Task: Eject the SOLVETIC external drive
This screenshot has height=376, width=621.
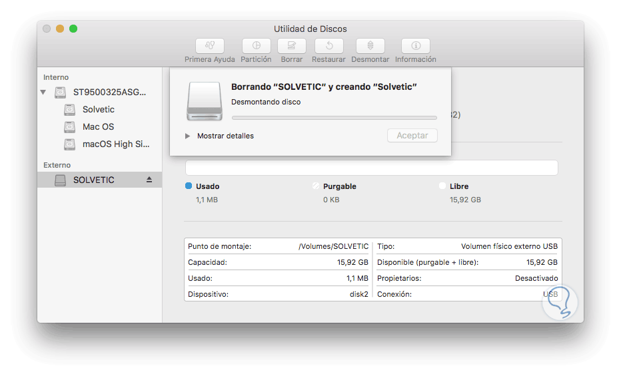Action: pyautogui.click(x=149, y=180)
